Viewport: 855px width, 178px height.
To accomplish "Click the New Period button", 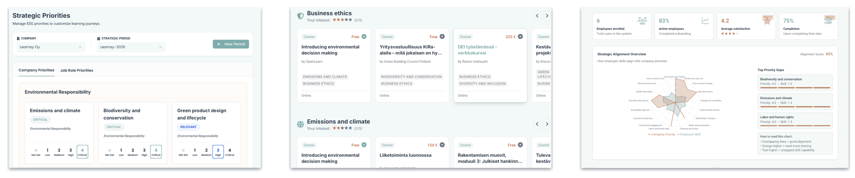I will point(230,44).
